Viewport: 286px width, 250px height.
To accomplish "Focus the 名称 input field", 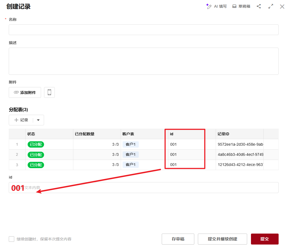I will (x=143, y=30).
